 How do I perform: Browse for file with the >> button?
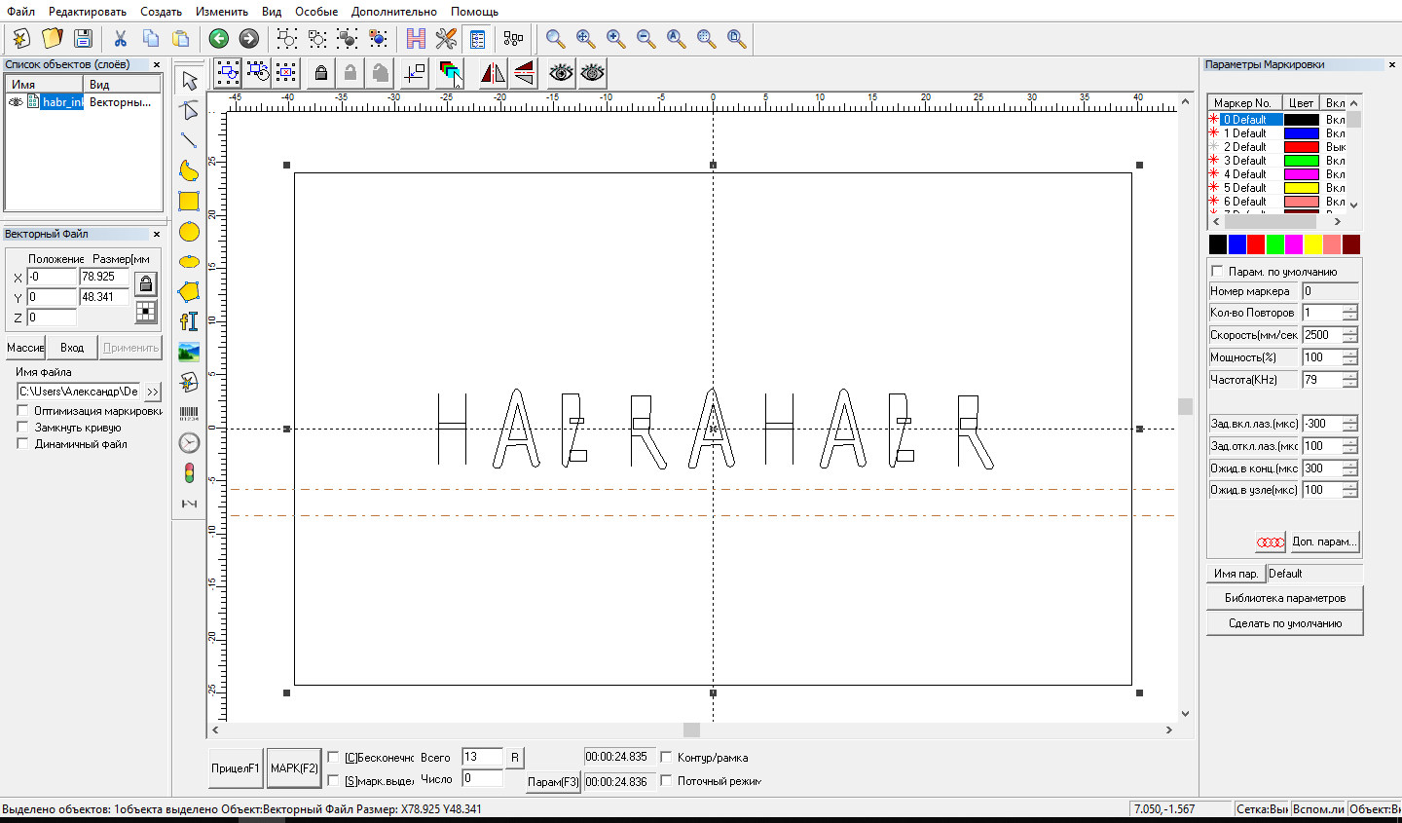click(153, 392)
